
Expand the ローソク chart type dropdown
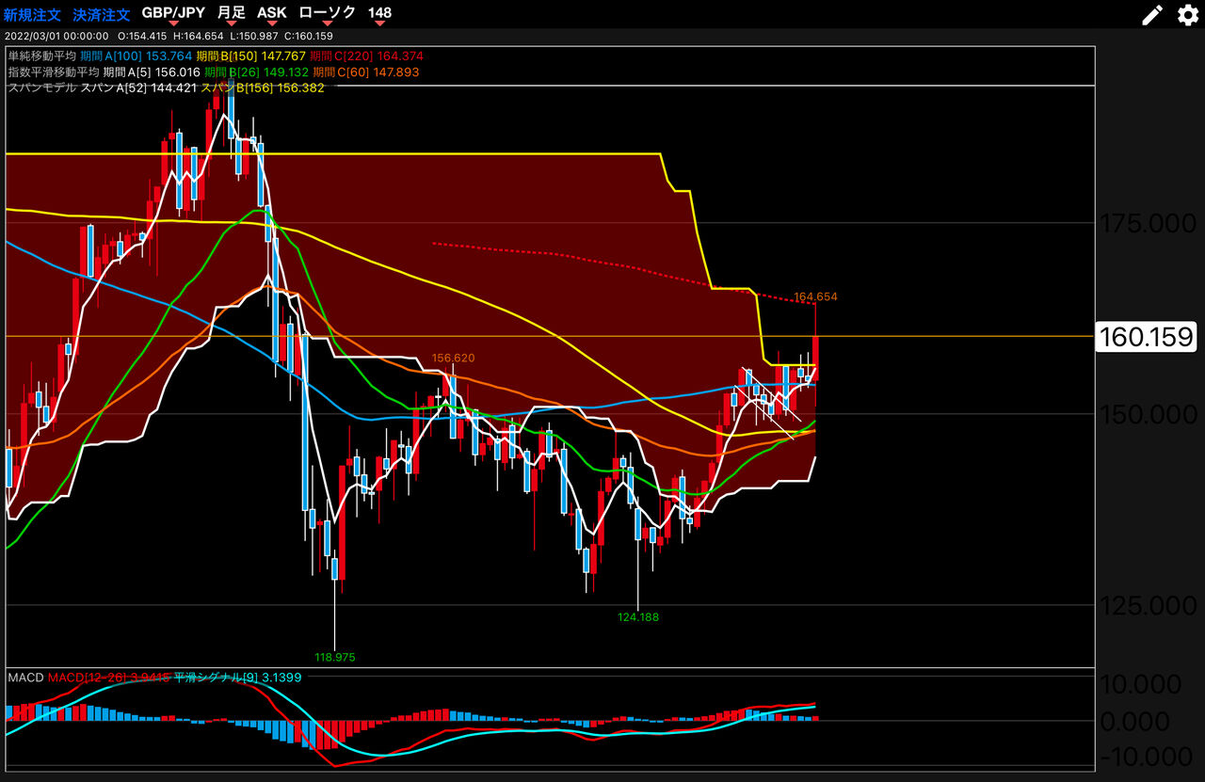click(x=327, y=13)
